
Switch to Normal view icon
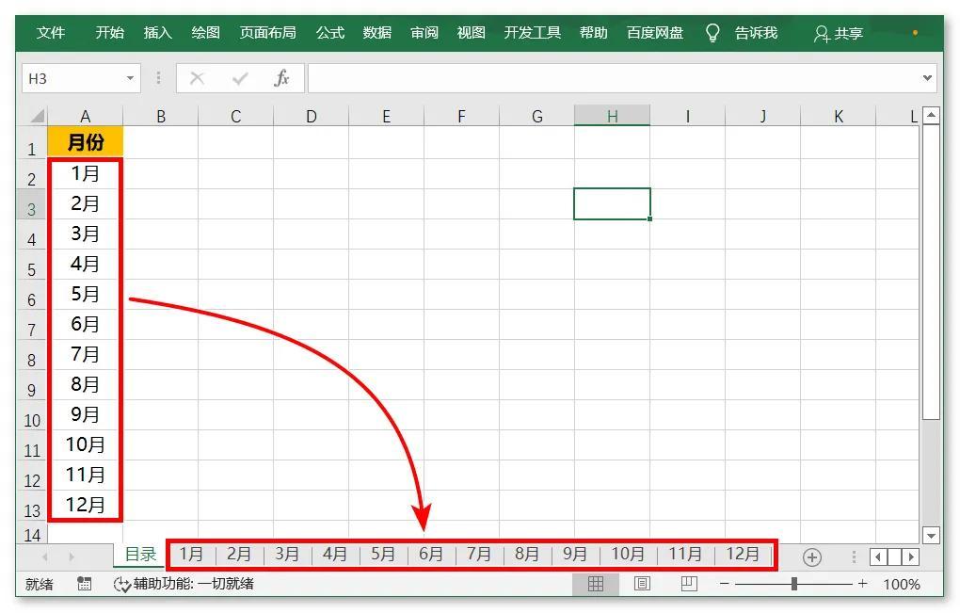tap(595, 584)
